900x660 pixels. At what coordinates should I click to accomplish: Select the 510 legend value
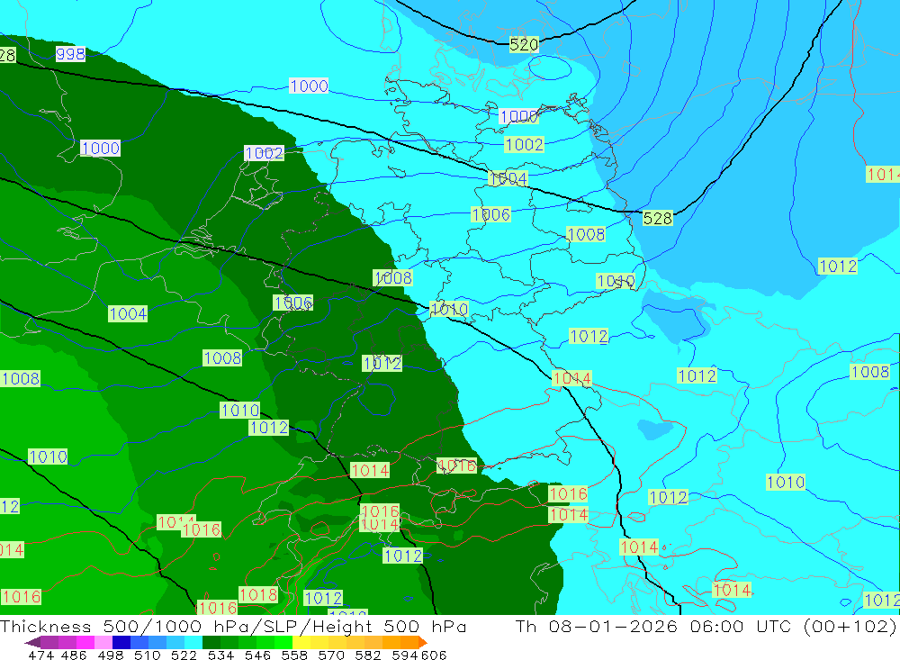pyautogui.click(x=148, y=655)
